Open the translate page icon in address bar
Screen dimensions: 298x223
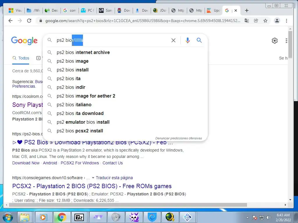(247, 21)
